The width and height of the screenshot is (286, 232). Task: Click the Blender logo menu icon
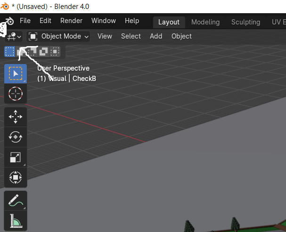coord(9,21)
